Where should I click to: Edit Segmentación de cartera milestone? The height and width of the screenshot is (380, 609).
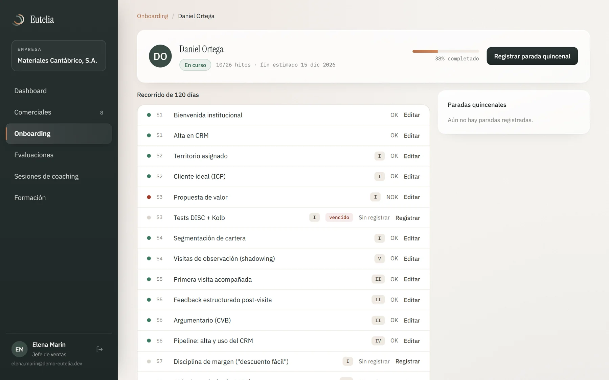pyautogui.click(x=412, y=238)
